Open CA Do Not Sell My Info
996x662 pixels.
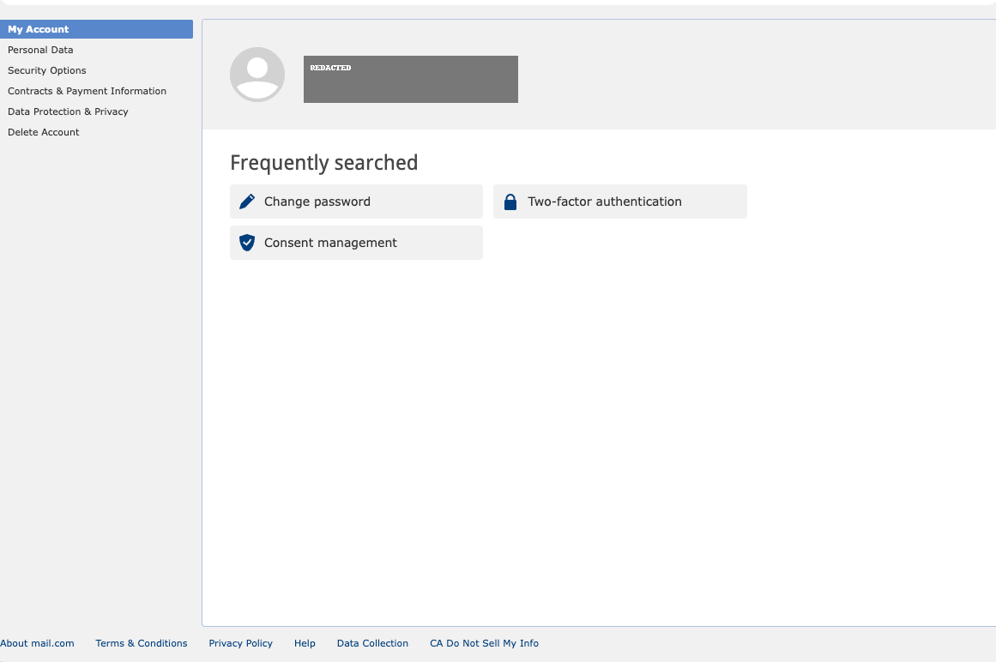(x=484, y=643)
